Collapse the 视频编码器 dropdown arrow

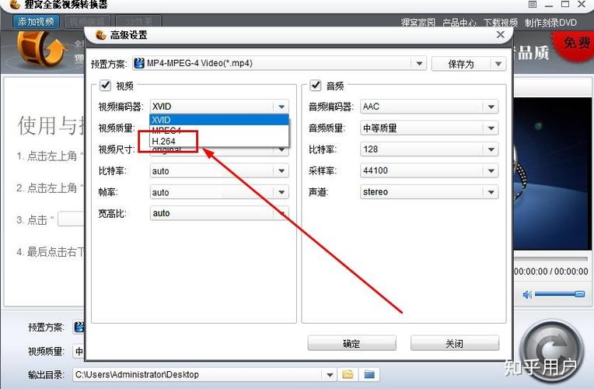click(x=281, y=107)
